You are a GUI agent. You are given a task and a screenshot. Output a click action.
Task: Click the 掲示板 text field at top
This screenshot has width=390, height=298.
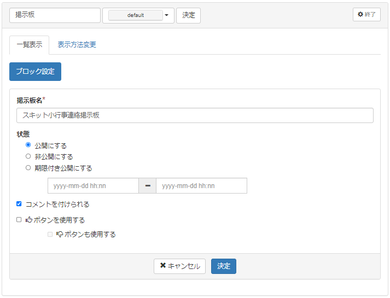pyautogui.click(x=55, y=15)
